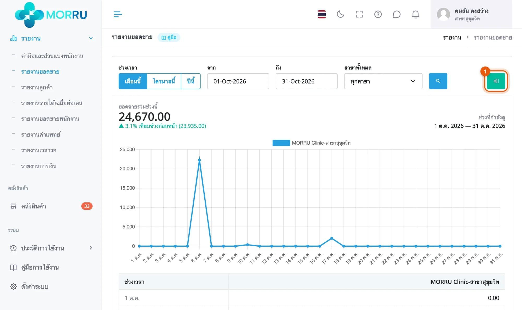Select the ไตรมาสนี้ period option
Image resolution: width=522 pixels, height=310 pixels.
(164, 81)
